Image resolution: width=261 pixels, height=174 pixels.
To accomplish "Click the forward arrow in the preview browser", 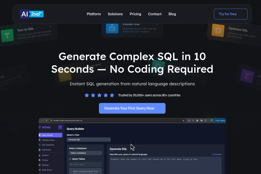I will 42,120.
